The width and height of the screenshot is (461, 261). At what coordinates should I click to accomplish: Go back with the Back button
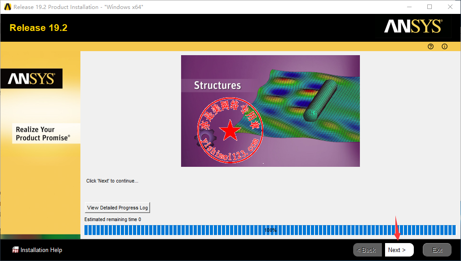coord(368,250)
